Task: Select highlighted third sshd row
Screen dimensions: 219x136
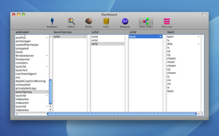Action: pyautogui.click(x=108, y=44)
